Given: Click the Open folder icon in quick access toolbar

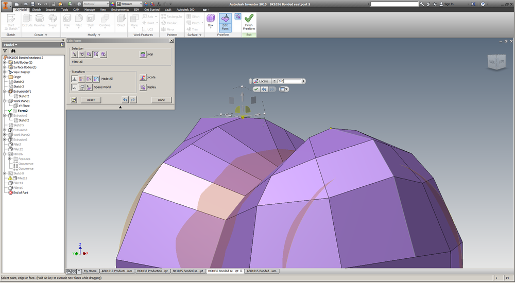Looking at the screenshot, I should pyautogui.click(x=25, y=4).
